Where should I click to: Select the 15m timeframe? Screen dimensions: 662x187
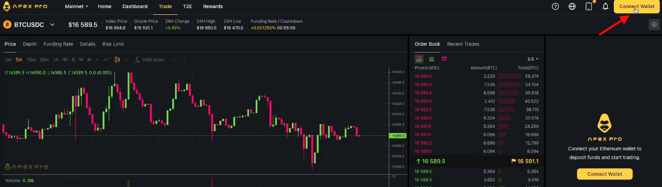click(31, 60)
